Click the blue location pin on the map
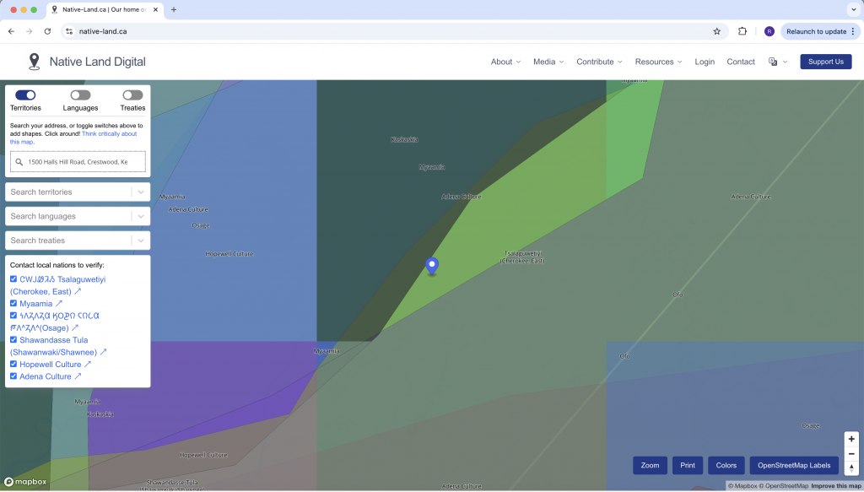This screenshot has width=864, height=492. click(x=432, y=266)
